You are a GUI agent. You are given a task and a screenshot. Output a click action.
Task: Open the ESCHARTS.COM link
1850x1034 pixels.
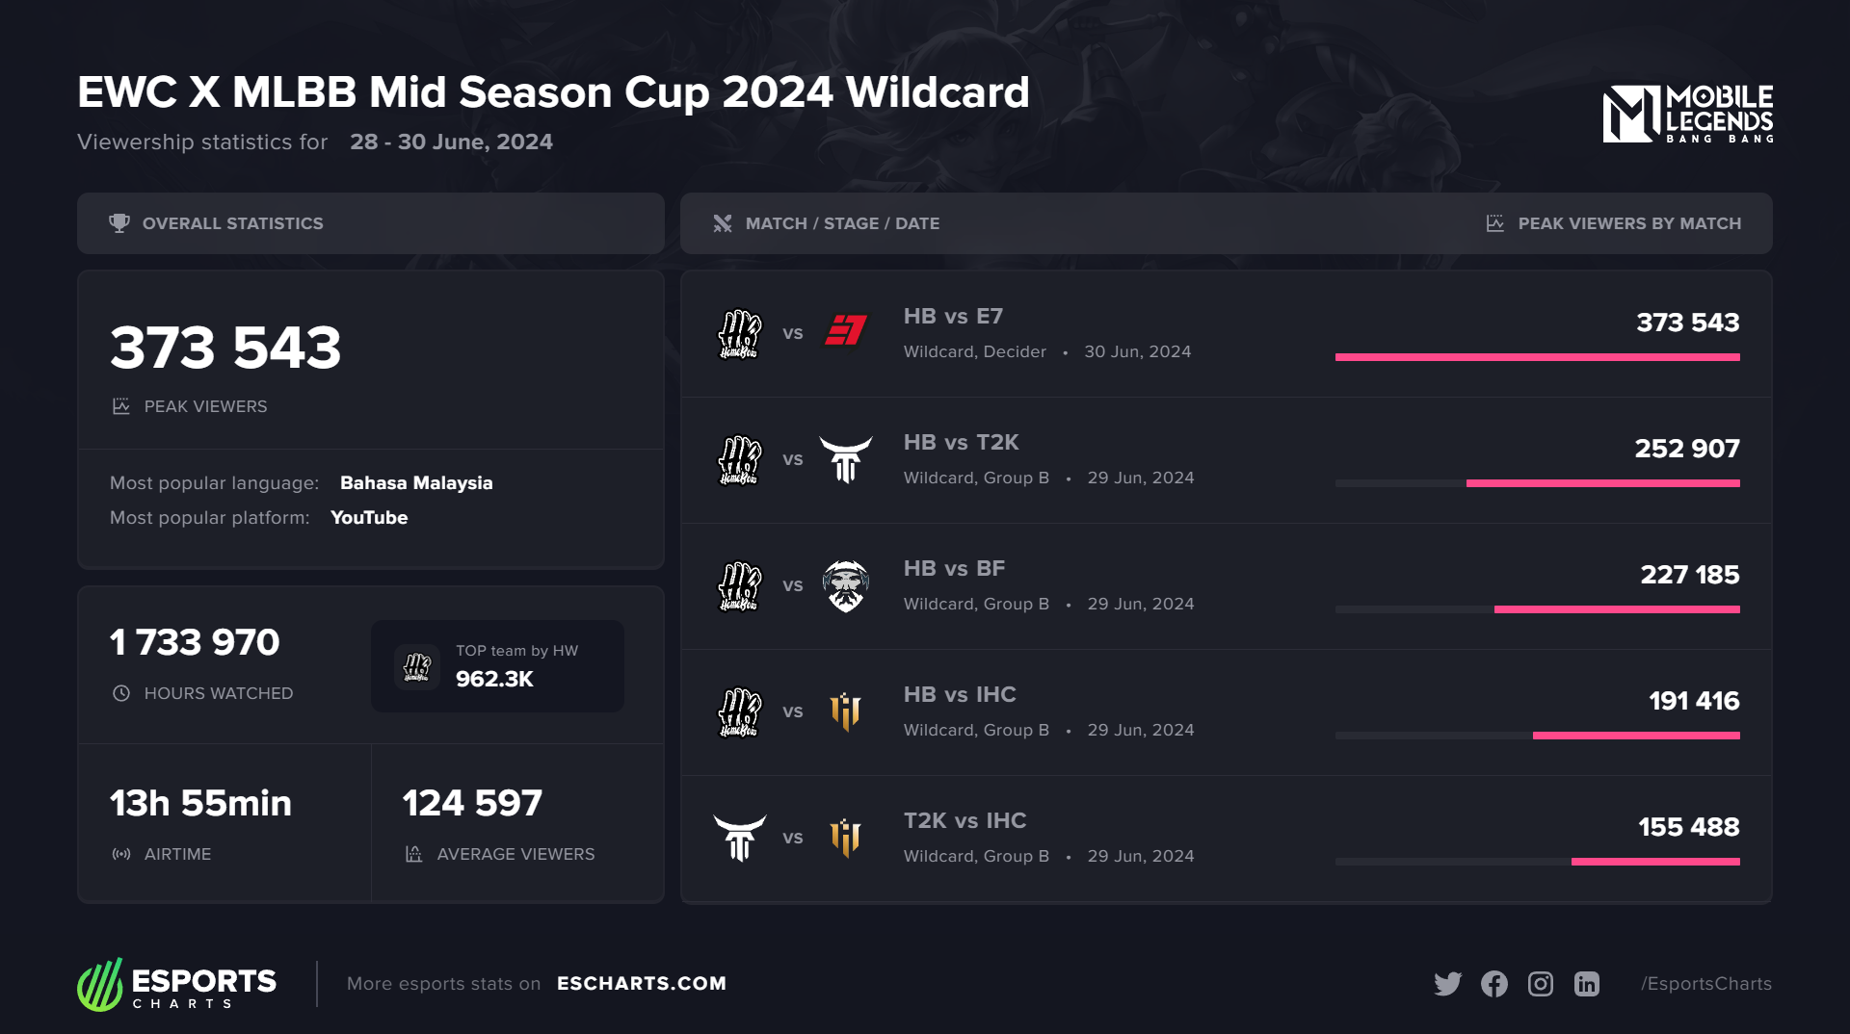coord(642,983)
